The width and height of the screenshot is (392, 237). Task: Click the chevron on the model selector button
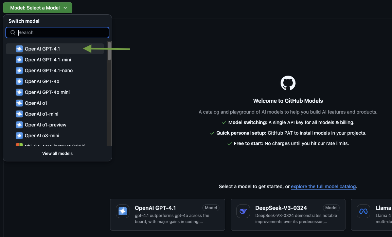pos(65,8)
